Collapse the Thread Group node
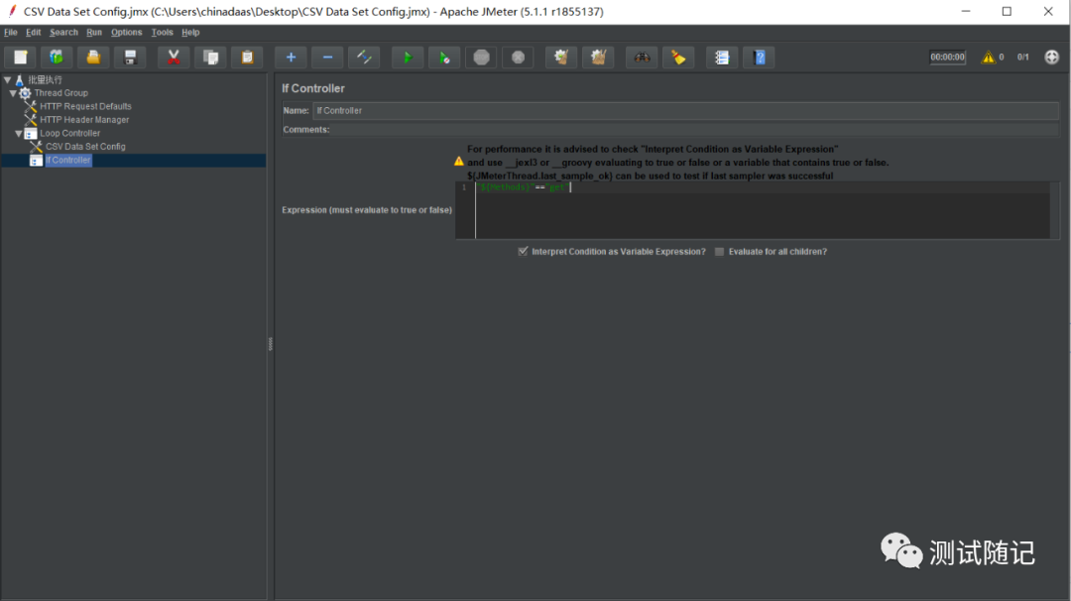This screenshot has width=1071, height=601. click(13, 93)
